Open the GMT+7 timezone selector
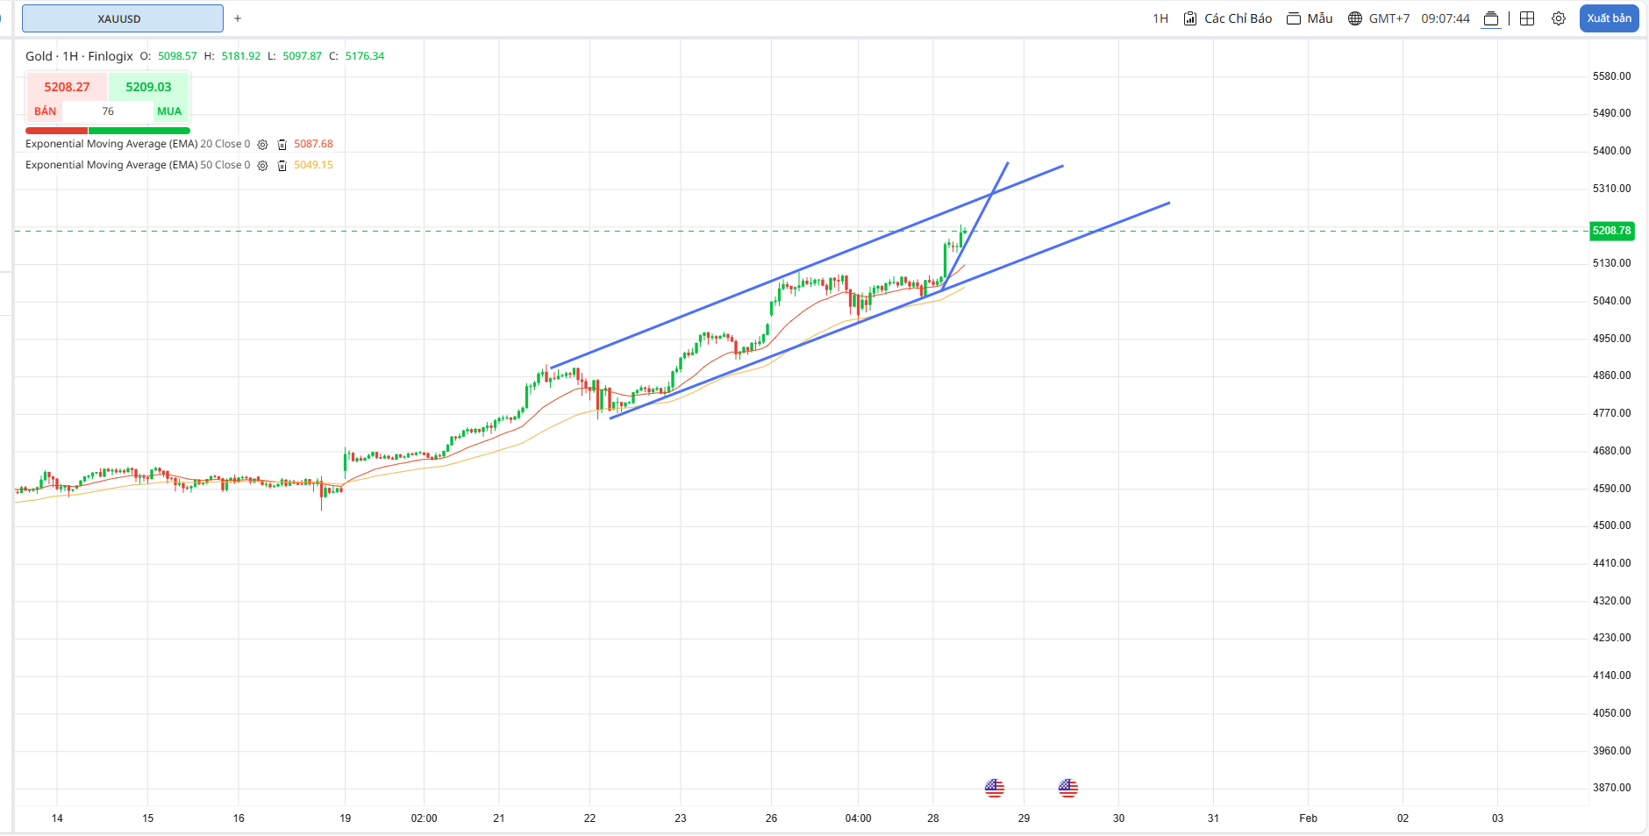 [x=1379, y=18]
